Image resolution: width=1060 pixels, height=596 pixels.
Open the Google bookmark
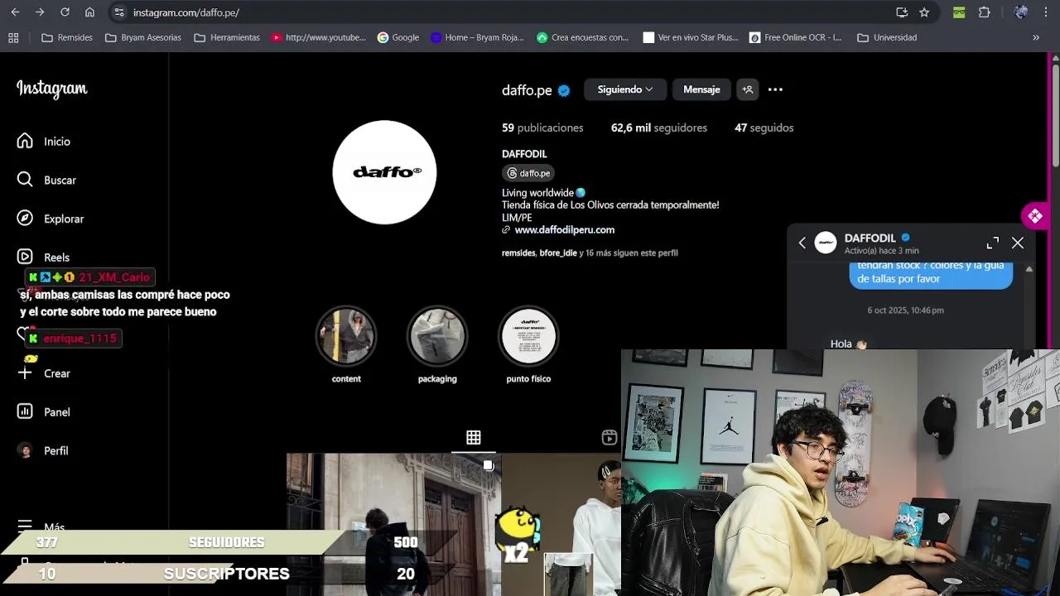point(398,37)
